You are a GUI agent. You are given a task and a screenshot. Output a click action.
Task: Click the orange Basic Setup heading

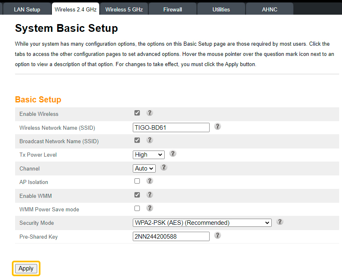[38, 100]
